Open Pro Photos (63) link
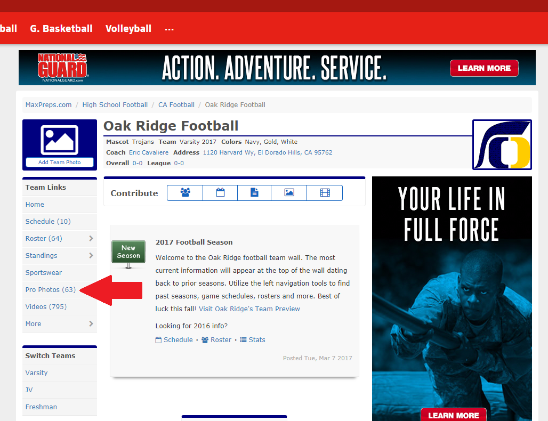This screenshot has height=421, width=548. [51, 290]
